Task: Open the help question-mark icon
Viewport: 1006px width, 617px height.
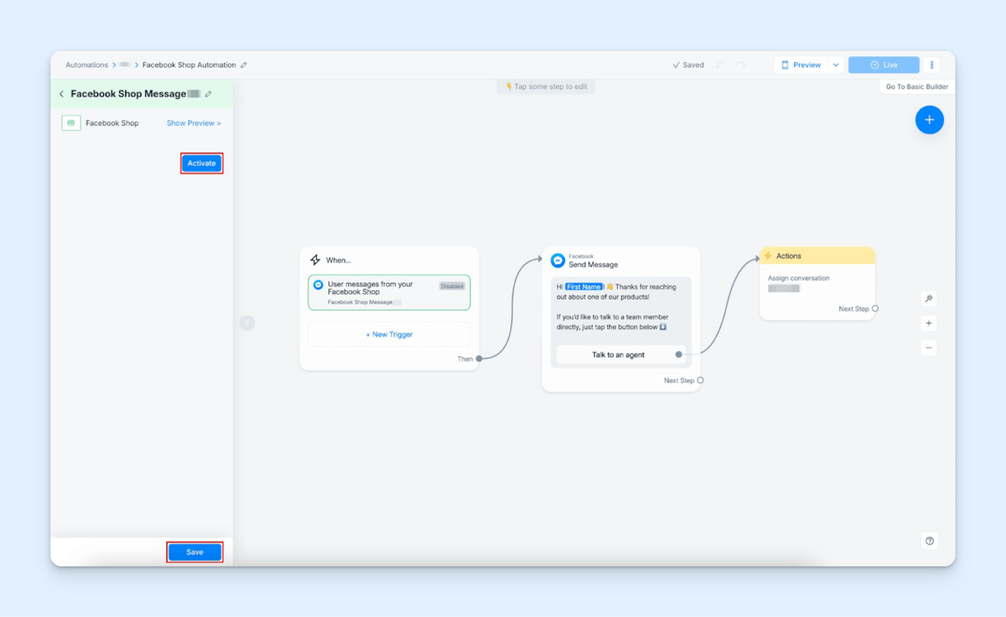Action: [x=928, y=540]
